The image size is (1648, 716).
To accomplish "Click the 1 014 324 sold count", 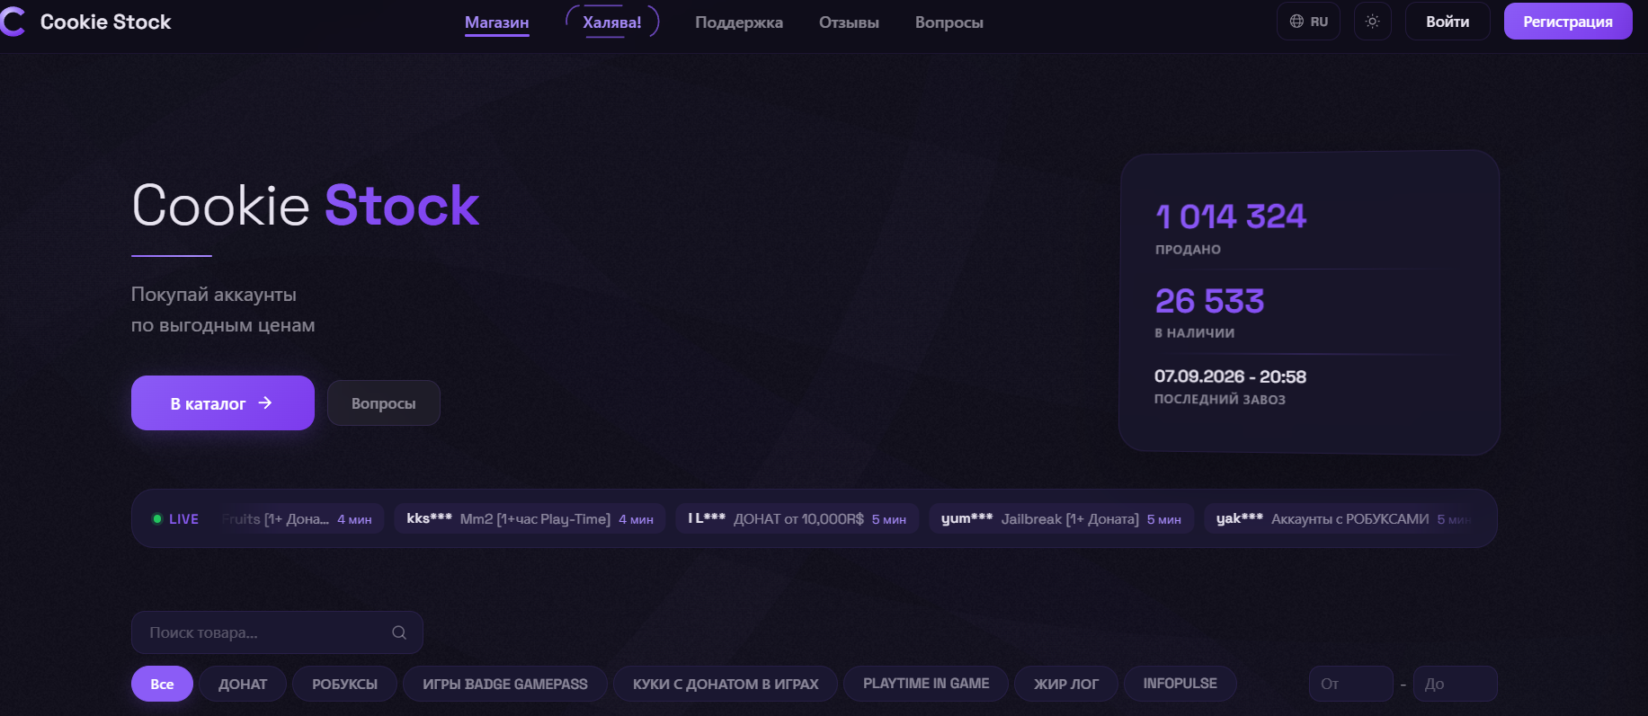I will pos(1231,217).
